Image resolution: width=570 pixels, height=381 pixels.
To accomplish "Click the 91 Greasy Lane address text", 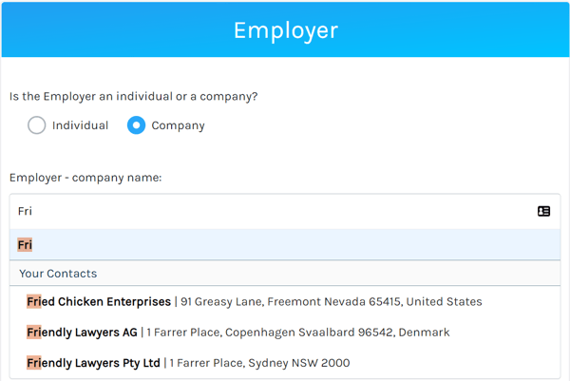I will (x=332, y=302).
